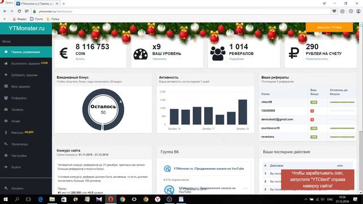Click the speedometer level icon
Screen dimensions: 363x204
point(140,54)
